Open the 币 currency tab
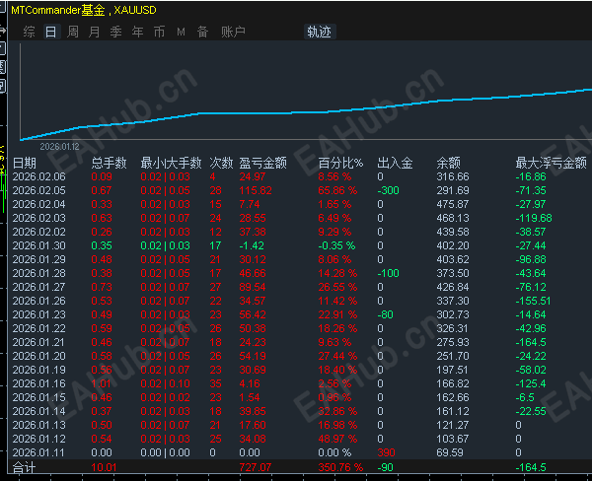 159,32
